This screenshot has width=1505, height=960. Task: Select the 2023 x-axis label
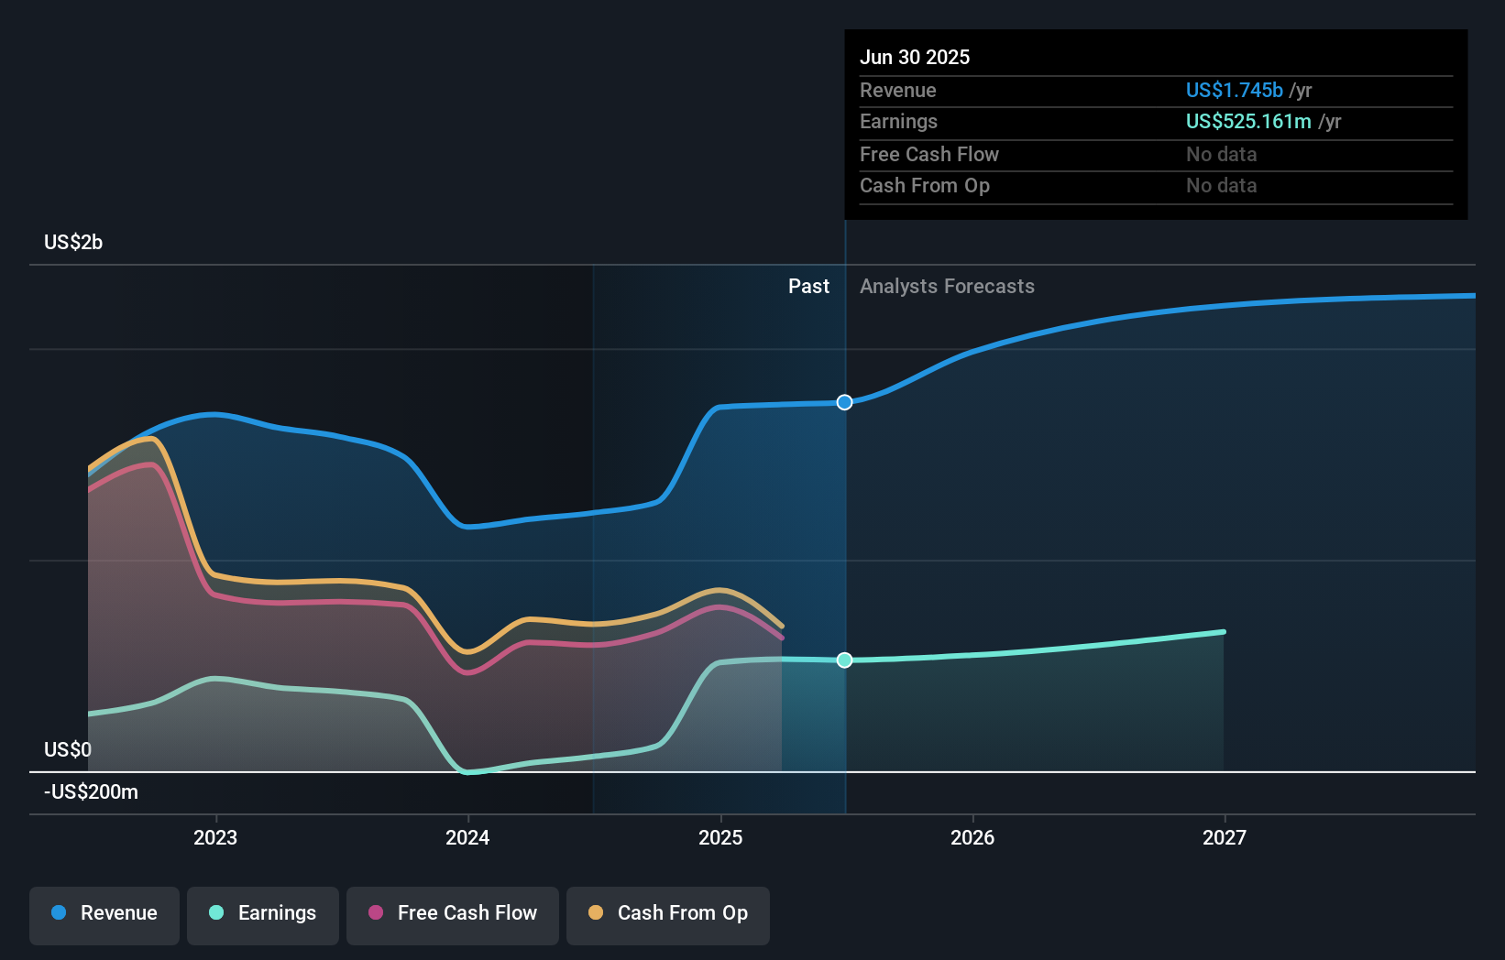click(x=215, y=837)
